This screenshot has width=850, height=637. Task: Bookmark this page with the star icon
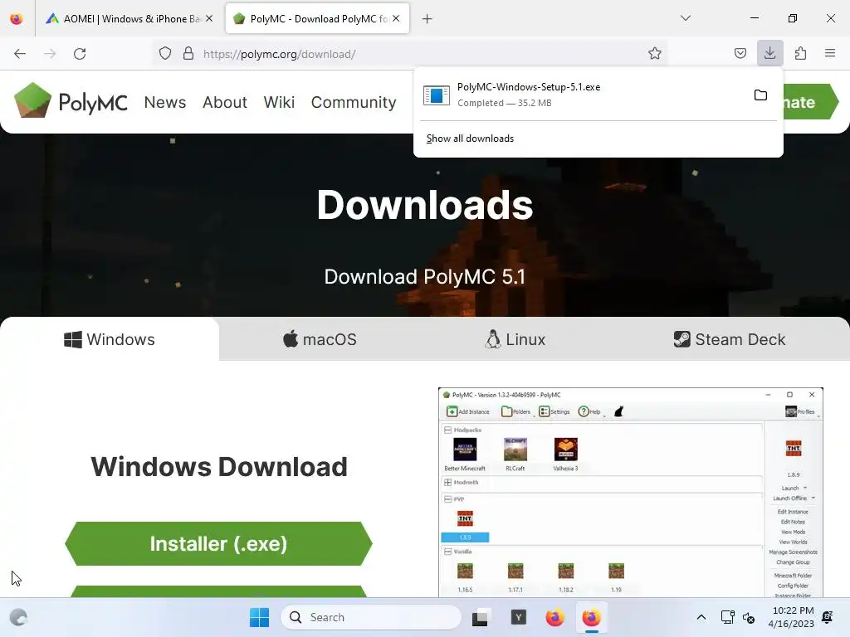(x=654, y=53)
